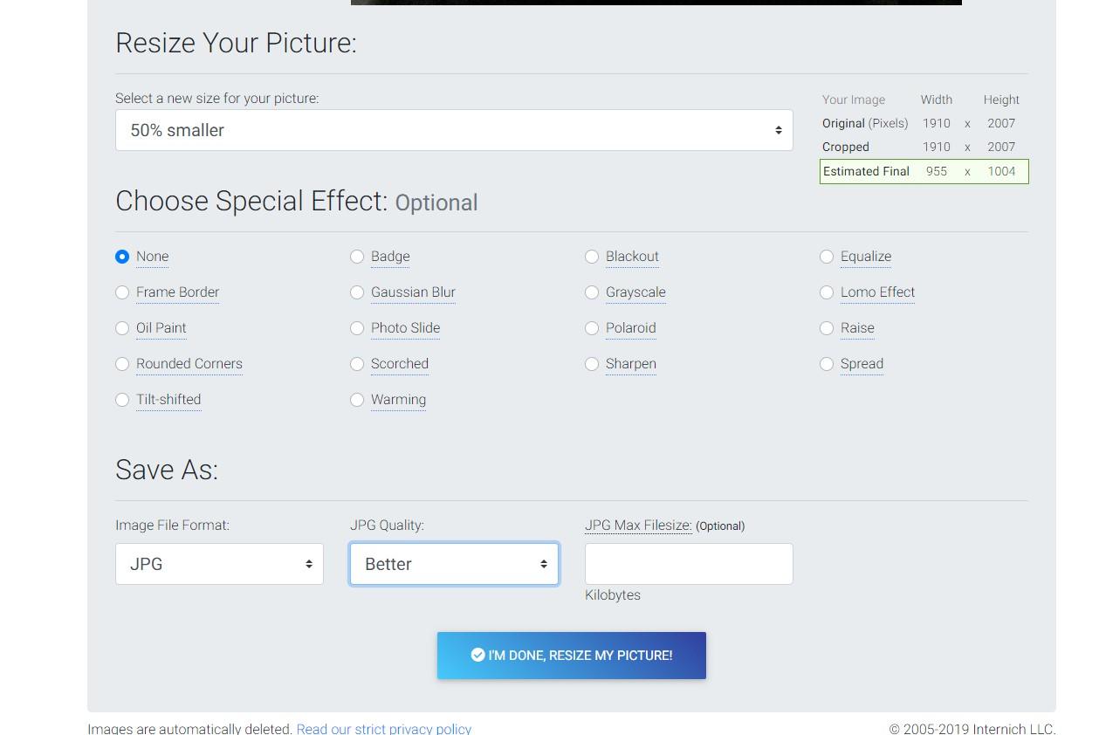Enable the Tilt-shifted effect
This screenshot has height=735, width=1099.
122,400
